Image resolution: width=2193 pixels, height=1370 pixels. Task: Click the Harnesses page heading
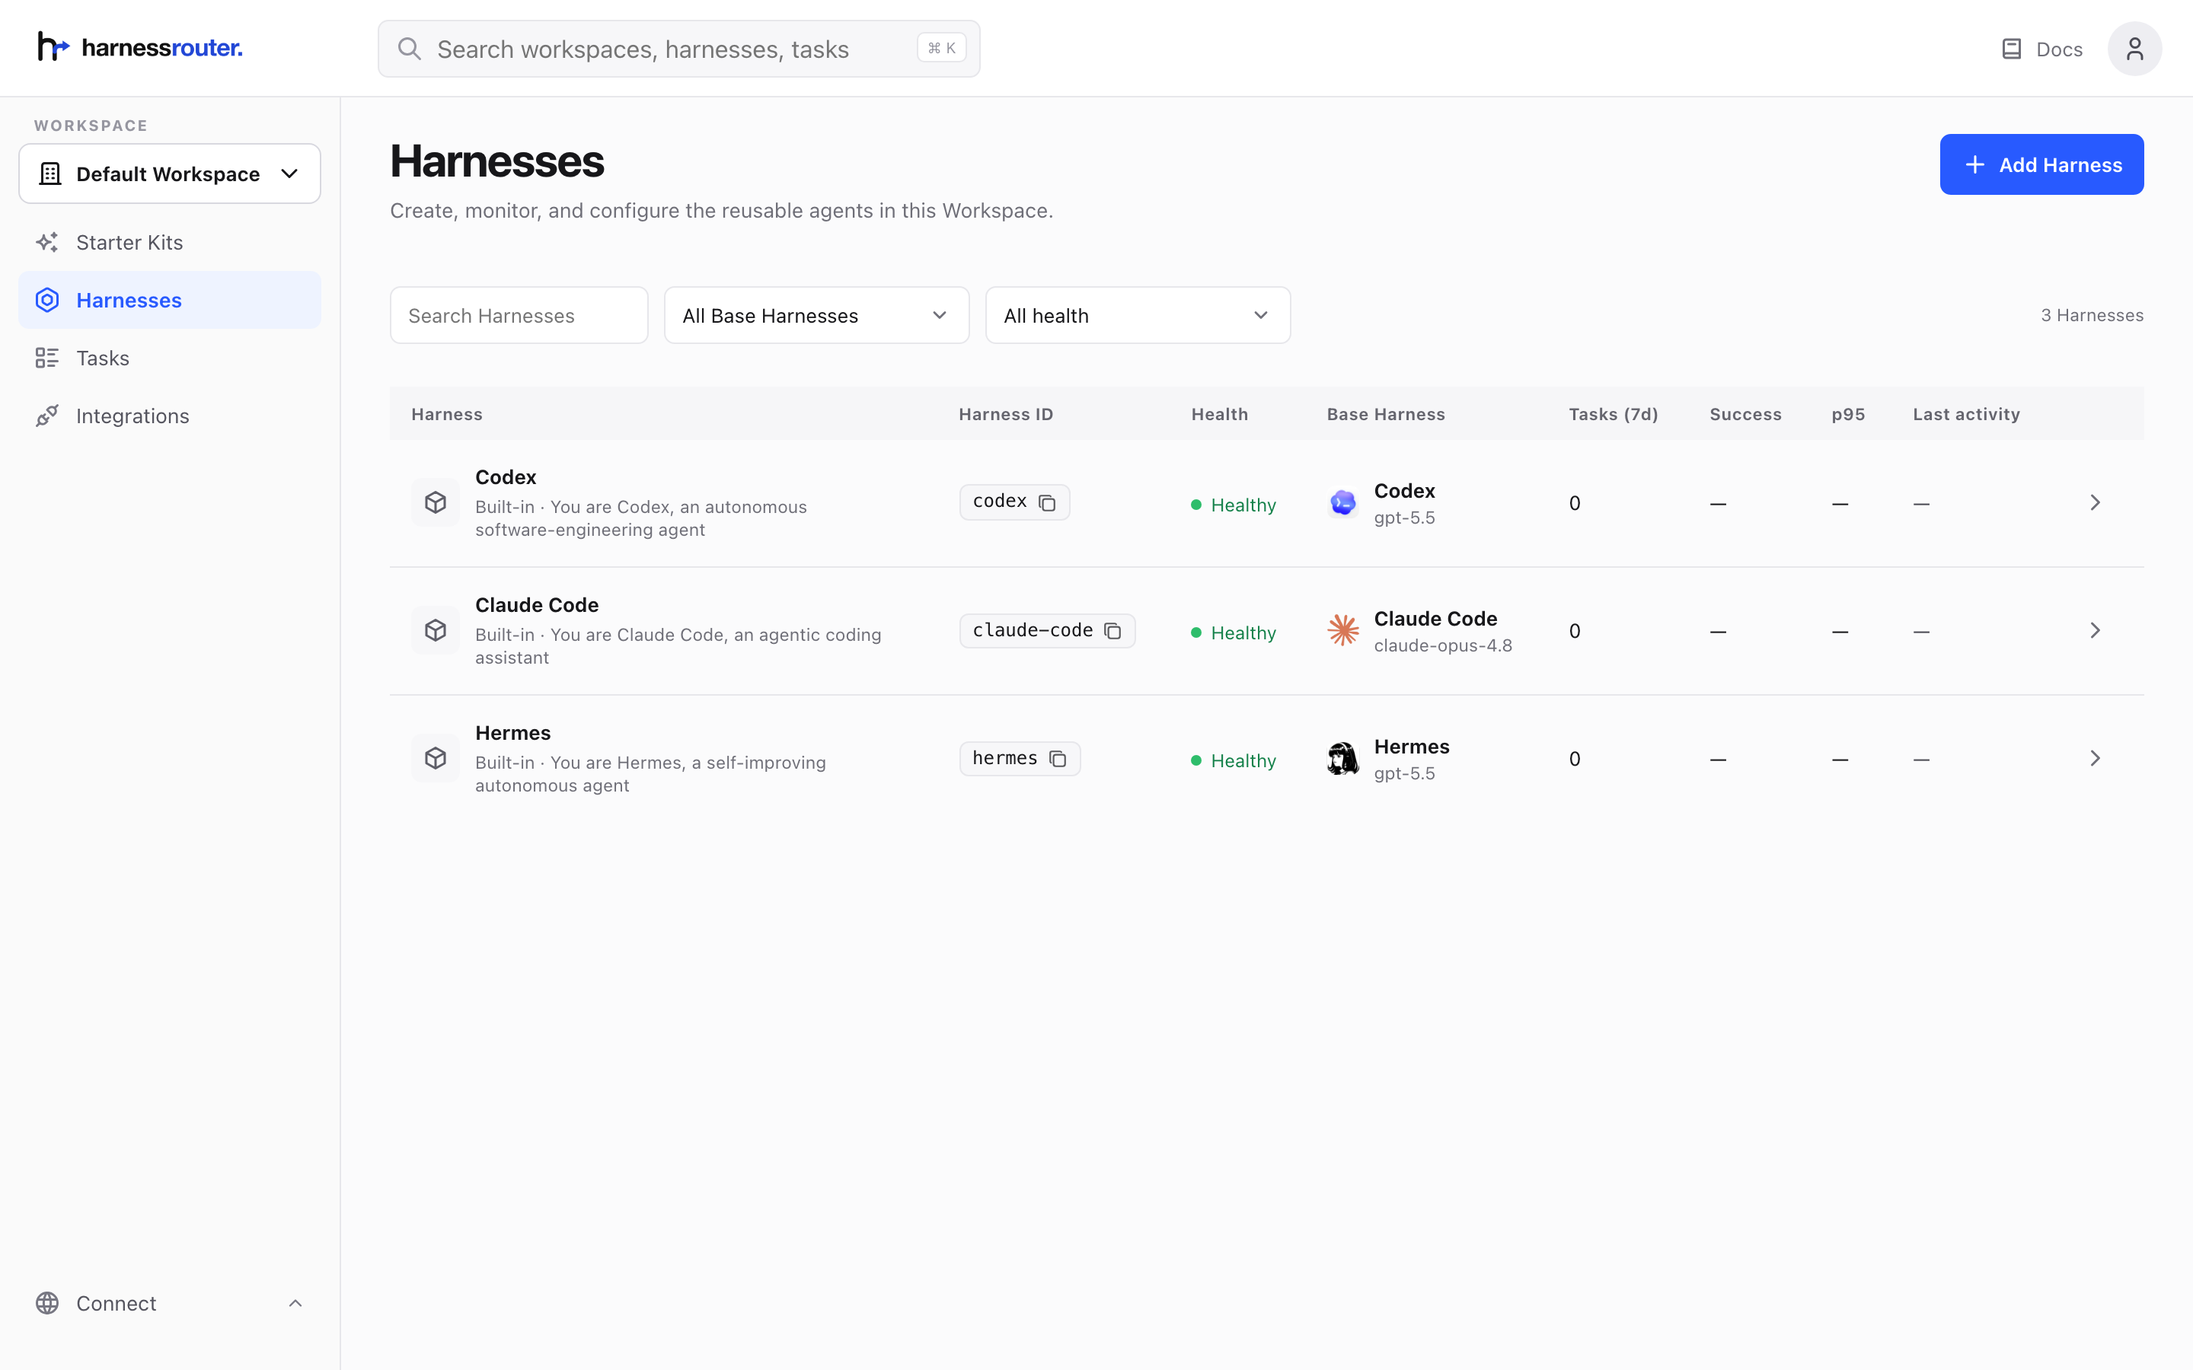click(496, 161)
